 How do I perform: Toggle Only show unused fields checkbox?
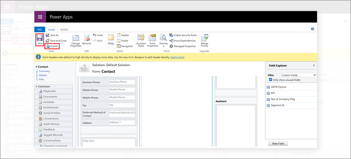coord(271,79)
